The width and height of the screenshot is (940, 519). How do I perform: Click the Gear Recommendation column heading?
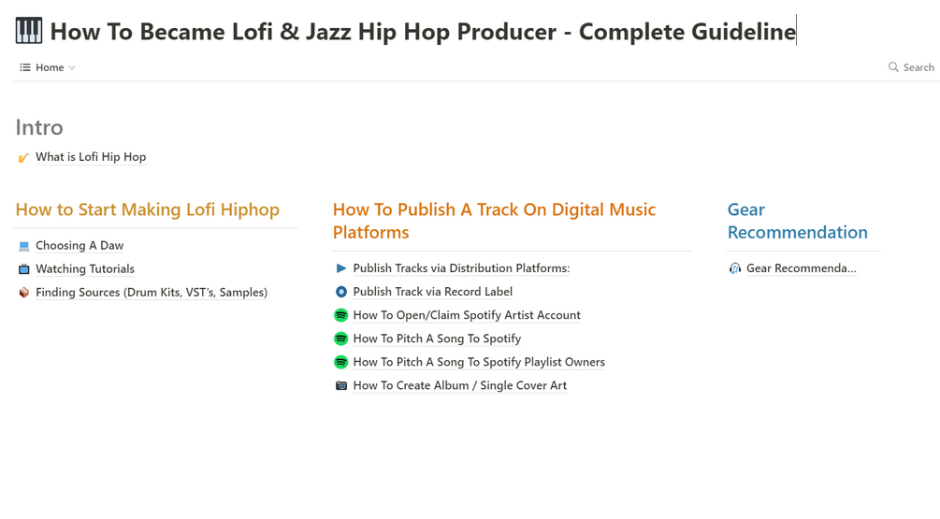[797, 221]
